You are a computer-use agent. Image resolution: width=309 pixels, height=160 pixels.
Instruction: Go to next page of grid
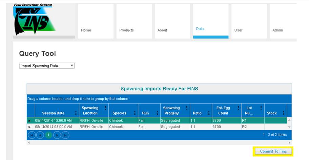[x=57, y=135]
